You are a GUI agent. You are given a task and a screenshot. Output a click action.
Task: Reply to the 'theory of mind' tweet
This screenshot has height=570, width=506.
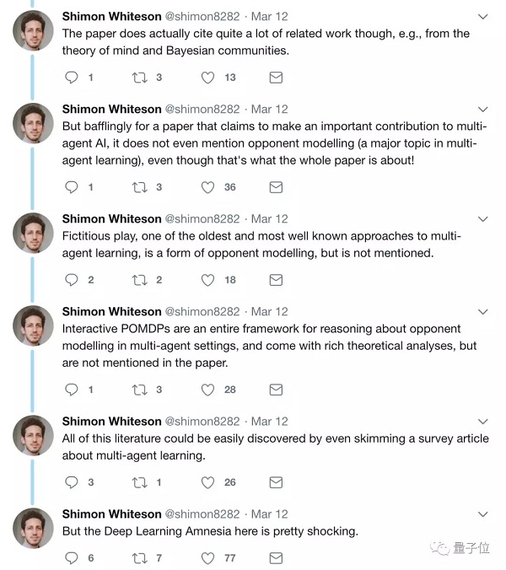pos(72,78)
